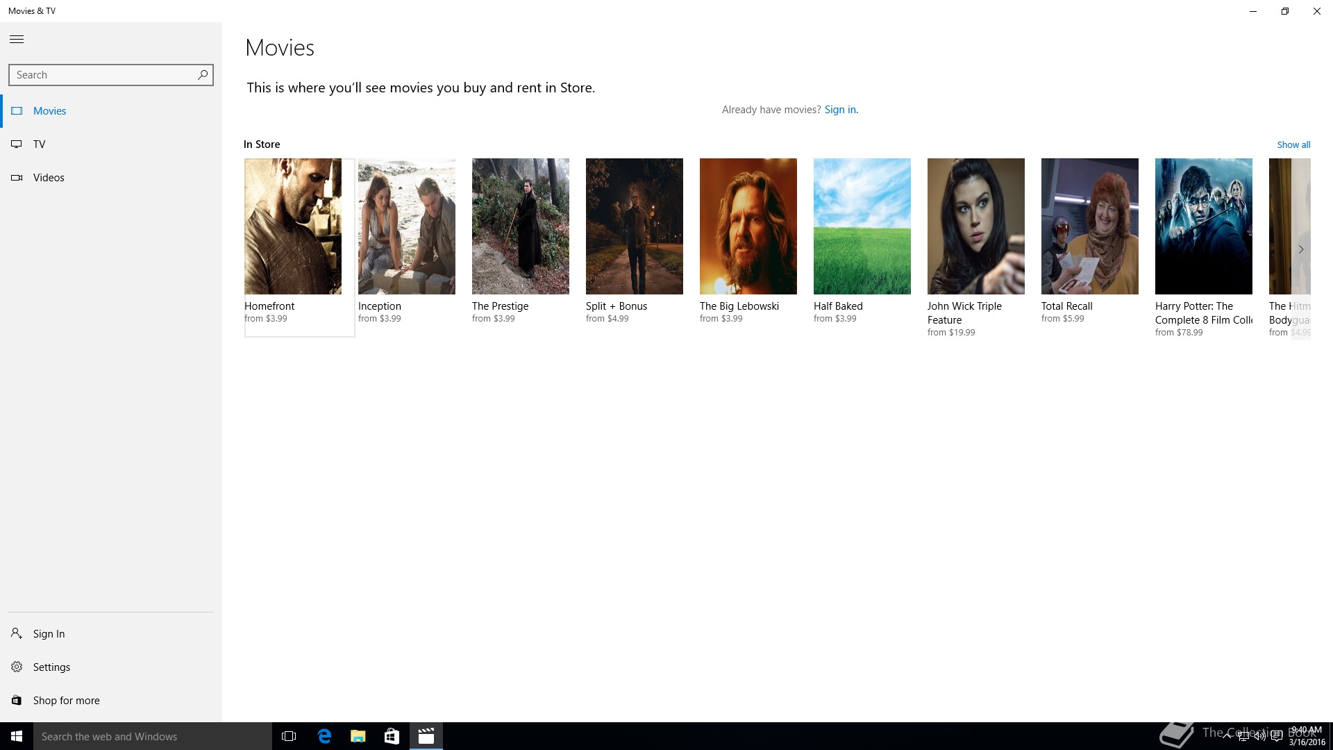The width and height of the screenshot is (1333, 750).
Task: Click the Movies film icon in sidebar
Action: (x=17, y=111)
